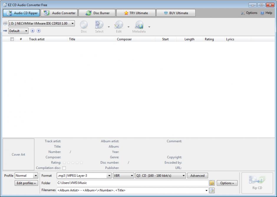The height and width of the screenshot is (197, 277).
Task: Click the Select toolbar icon
Action: coord(99,27)
